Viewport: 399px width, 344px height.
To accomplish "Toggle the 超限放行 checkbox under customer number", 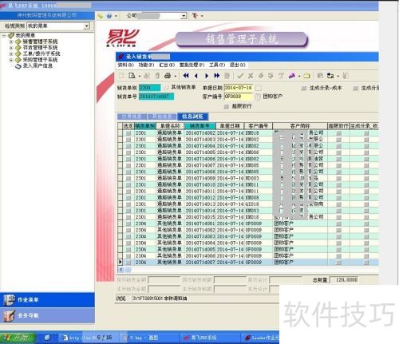I will click(226, 106).
